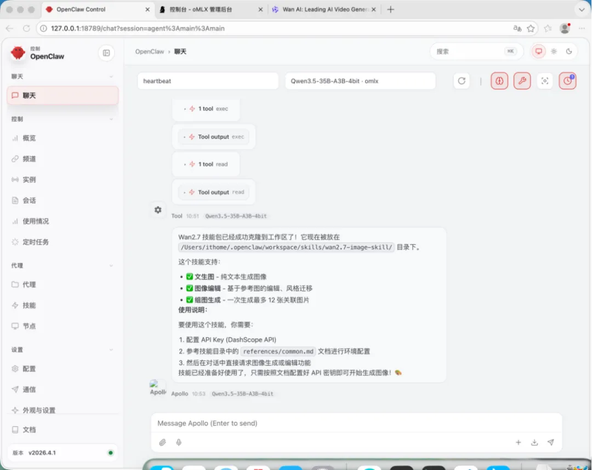Collapse the 聊天 sidebar section
Viewport: 592px width, 470px height.
pos(62,77)
